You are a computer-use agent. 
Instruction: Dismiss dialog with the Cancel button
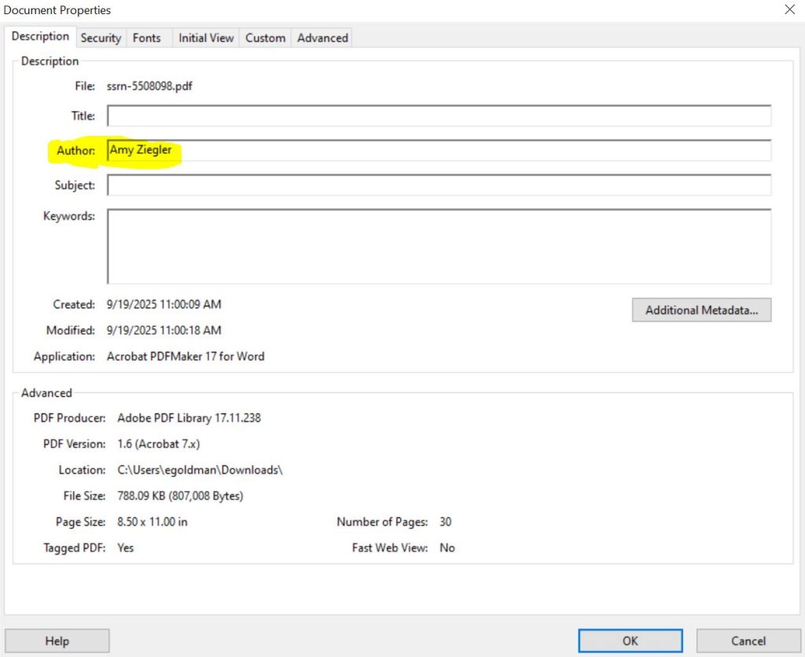click(748, 641)
